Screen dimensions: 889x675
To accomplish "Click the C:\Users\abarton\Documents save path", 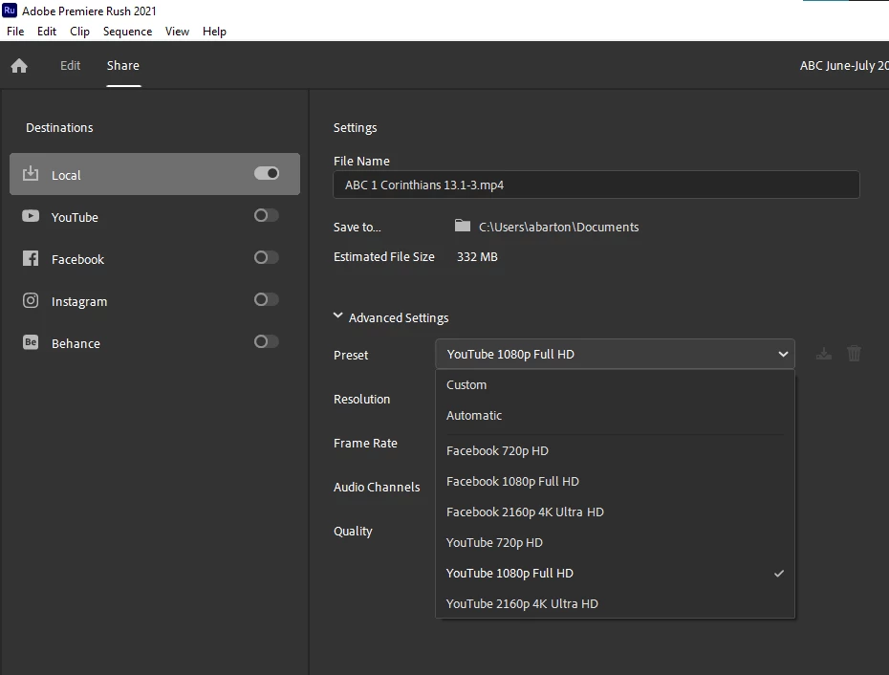I will pyautogui.click(x=558, y=227).
